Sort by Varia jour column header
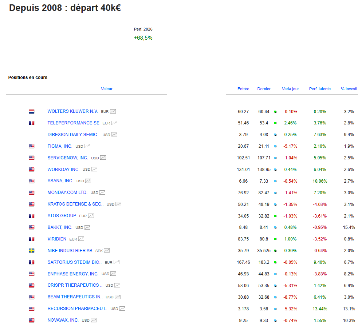358x326 pixels. [x=290, y=89]
